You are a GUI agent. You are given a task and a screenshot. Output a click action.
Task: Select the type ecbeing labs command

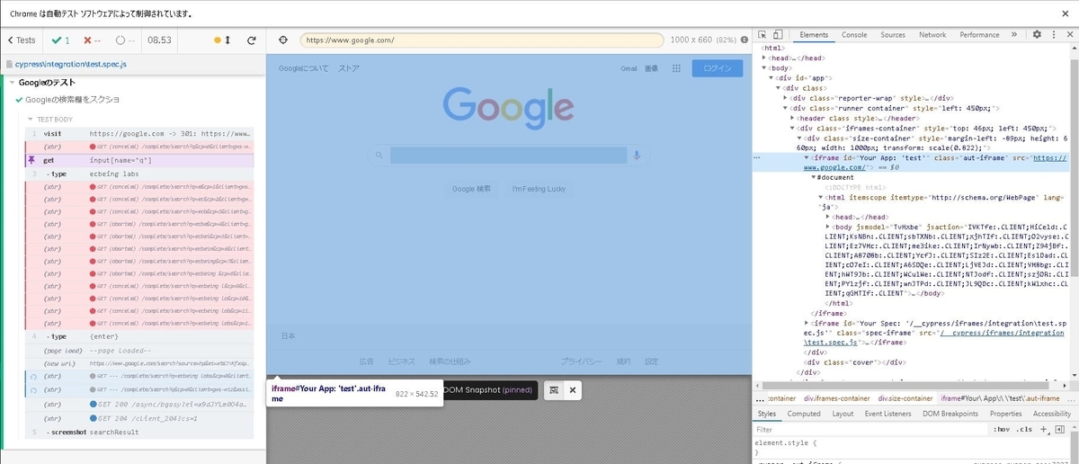pos(139,174)
